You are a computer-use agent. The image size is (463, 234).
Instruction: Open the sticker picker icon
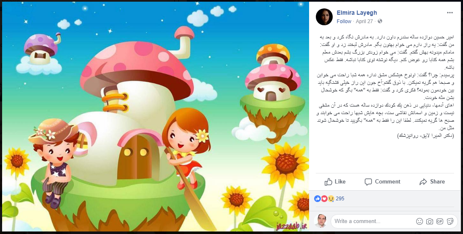450,221
